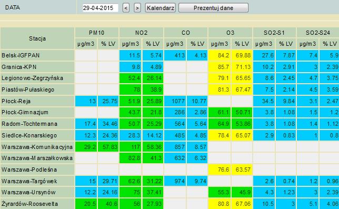Select the PM10 column header
The width and height of the screenshot is (339, 209).
pyautogui.click(x=97, y=33)
